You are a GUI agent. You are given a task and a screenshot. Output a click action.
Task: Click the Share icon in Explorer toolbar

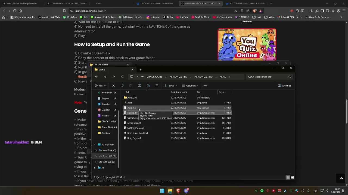[x=148, y=86]
